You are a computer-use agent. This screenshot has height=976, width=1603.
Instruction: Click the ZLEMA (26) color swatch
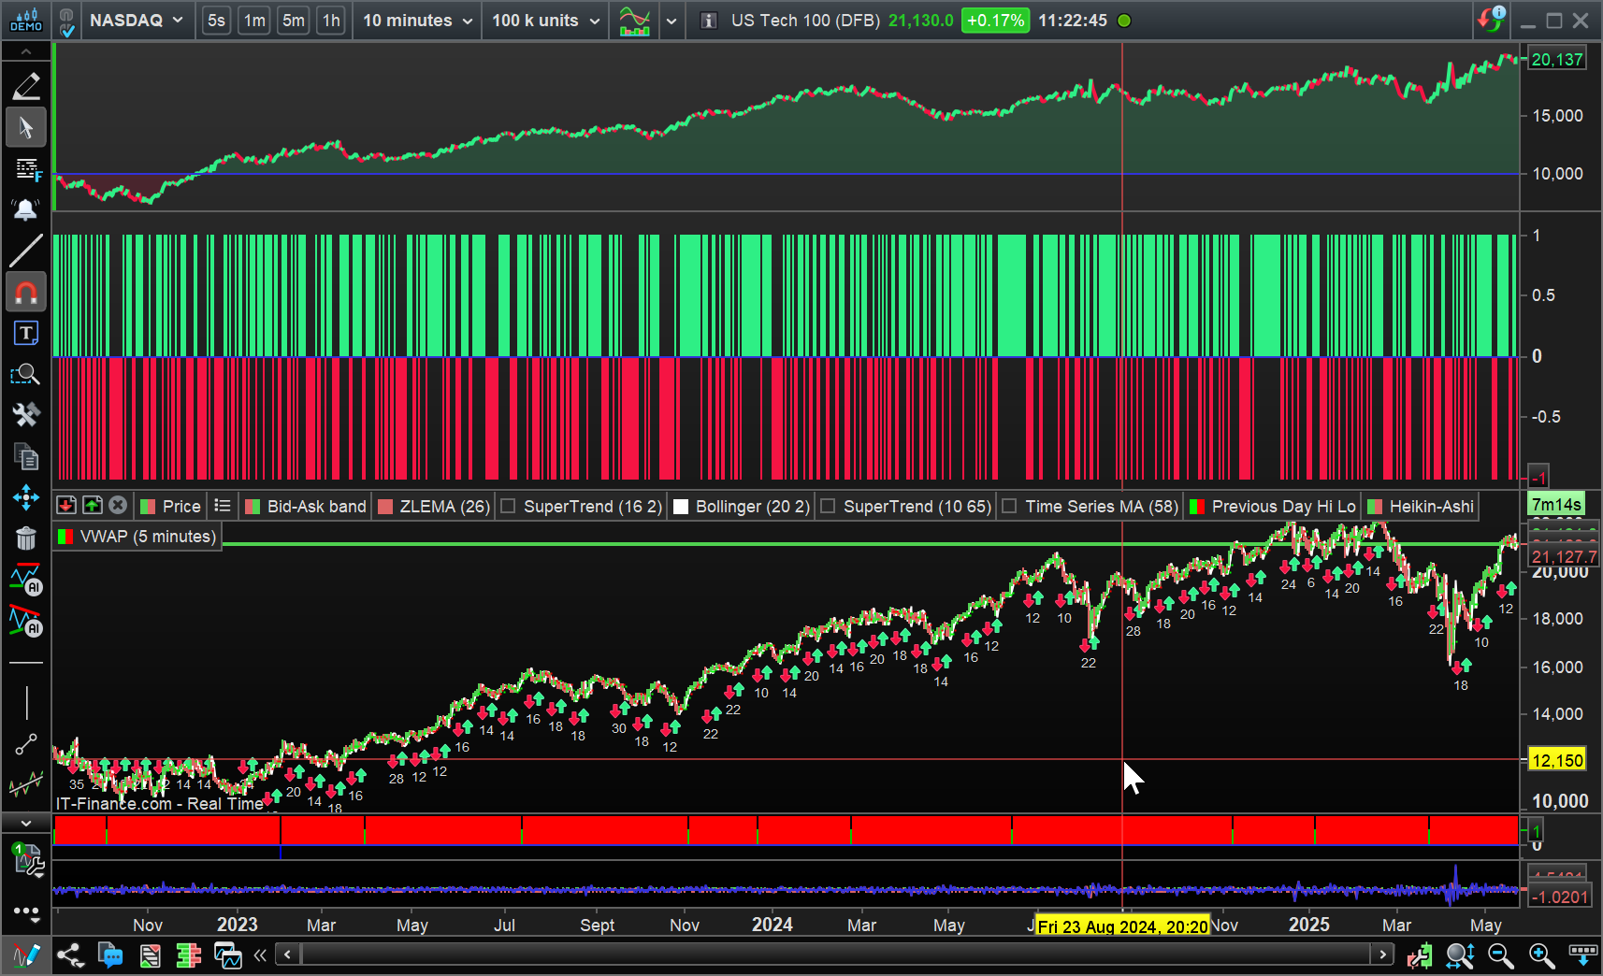click(x=385, y=507)
